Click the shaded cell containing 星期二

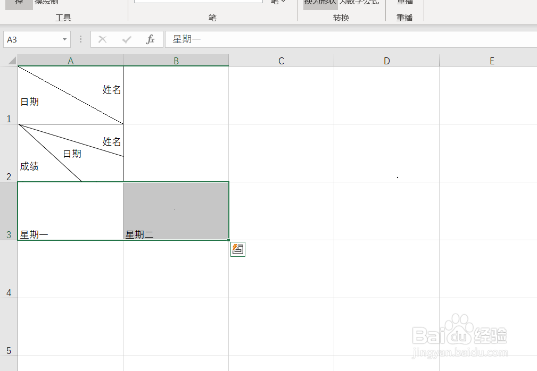tap(176, 211)
